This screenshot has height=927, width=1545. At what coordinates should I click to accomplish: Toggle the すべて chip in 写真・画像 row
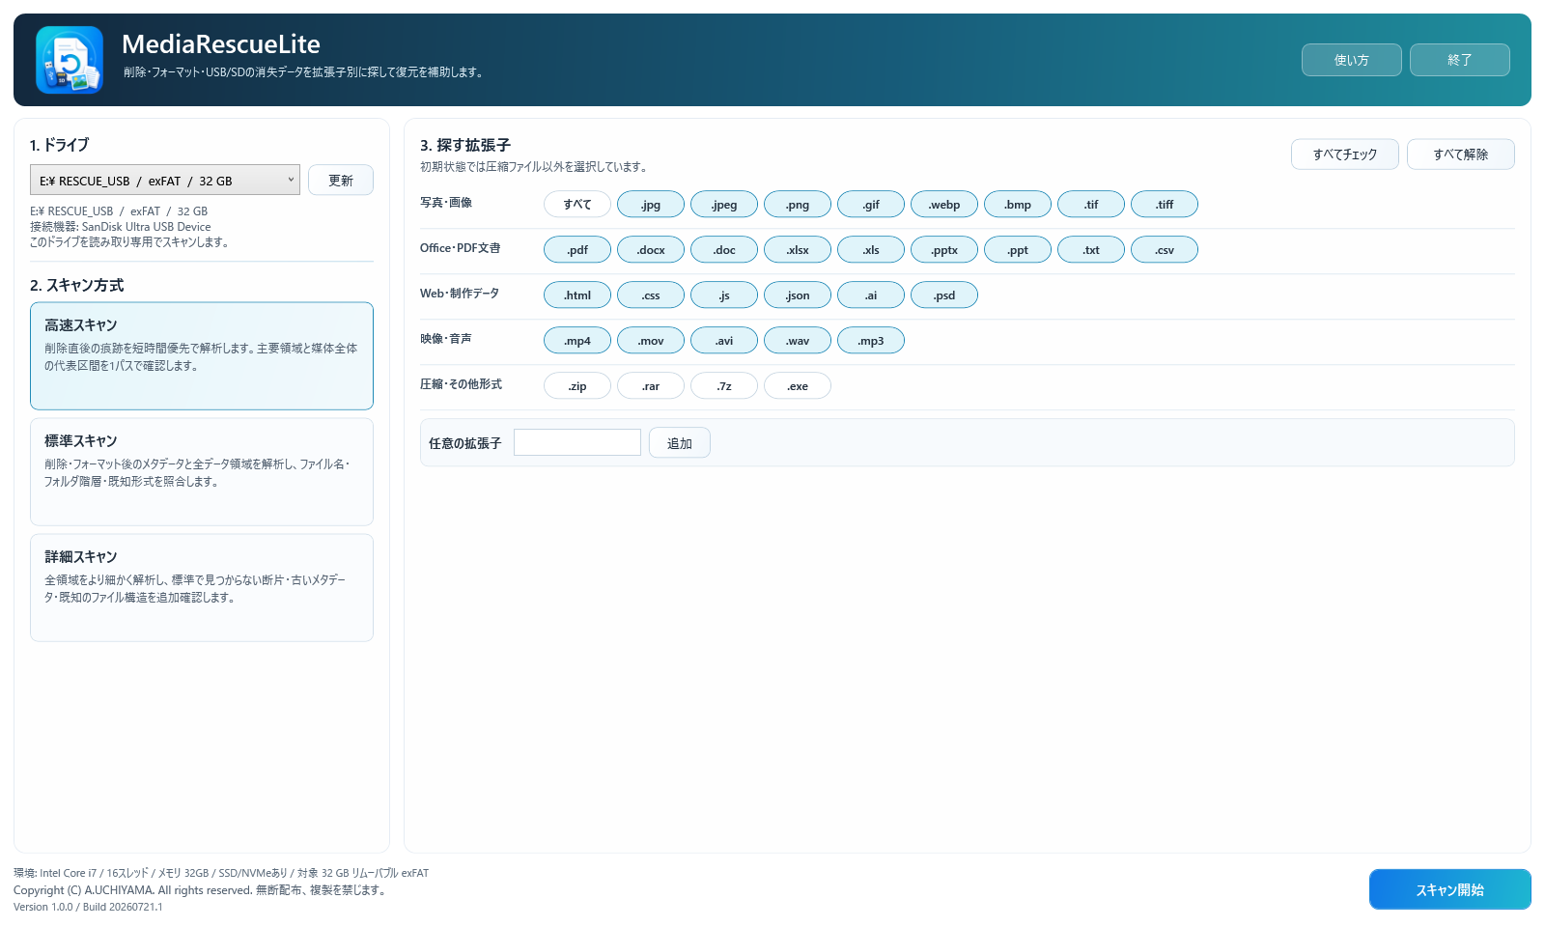click(577, 205)
